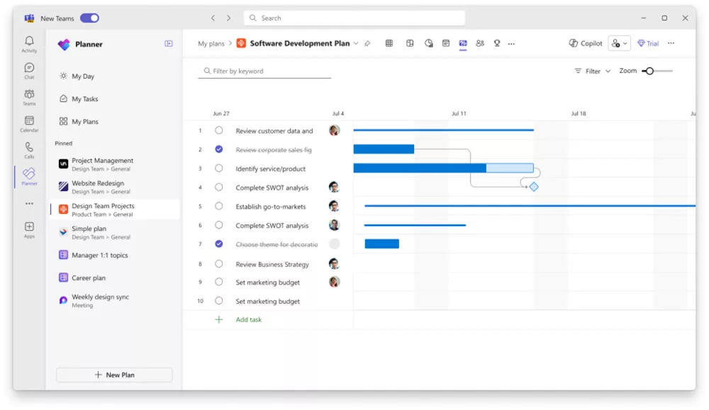709x410 pixels.
Task: Expand the Software Development Plan title dropdown
Action: coord(356,43)
